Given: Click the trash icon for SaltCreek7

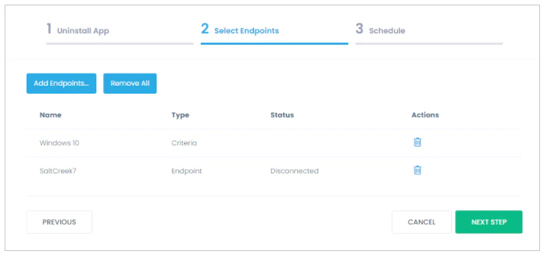Looking at the screenshot, I should (418, 170).
